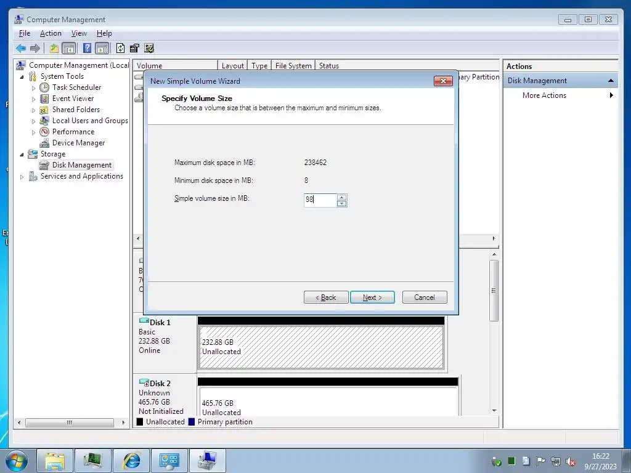The height and width of the screenshot is (473, 631).
Task: Click the Properties toolbar icon
Action: [134, 49]
